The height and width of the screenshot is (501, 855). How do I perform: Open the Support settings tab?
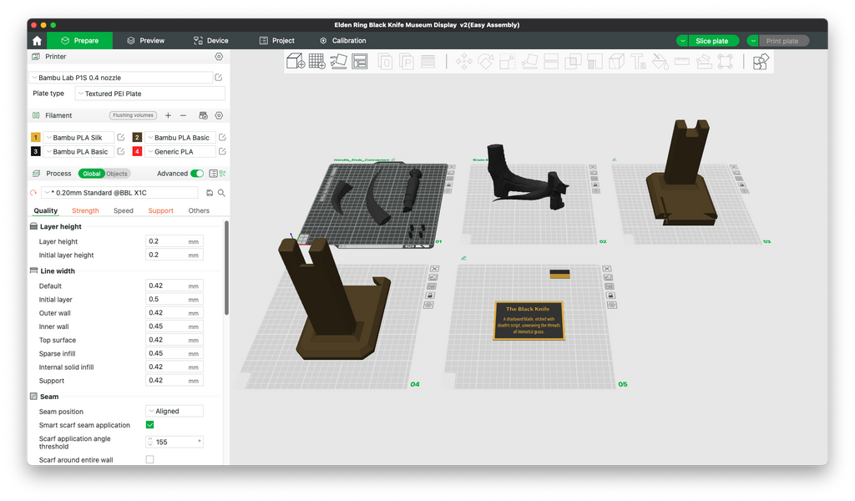[161, 210]
